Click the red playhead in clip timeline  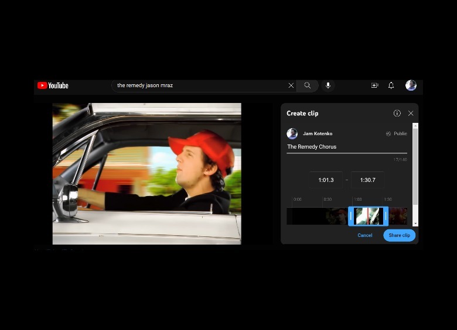pyautogui.click(x=368, y=216)
